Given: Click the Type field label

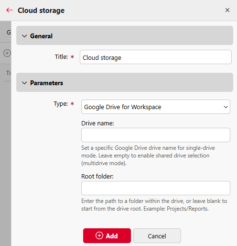Looking at the screenshot, I should [x=61, y=104].
